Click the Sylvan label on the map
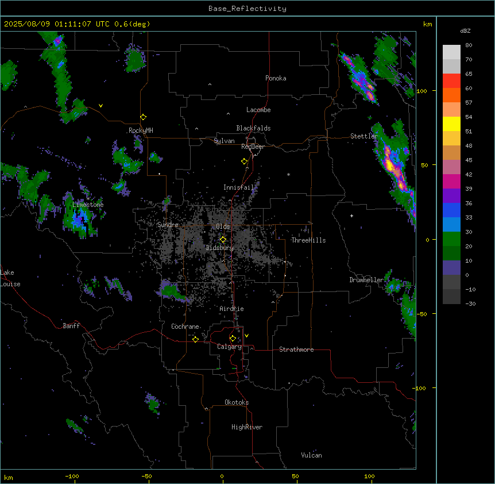495x484 pixels. [224, 141]
